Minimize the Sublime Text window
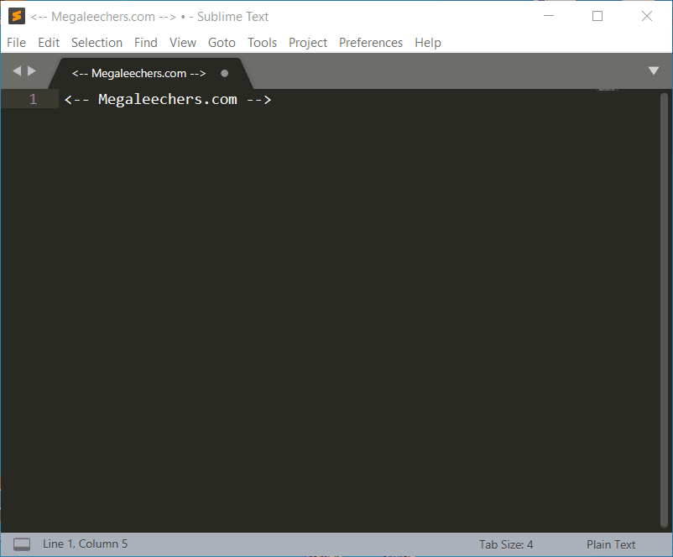 pyautogui.click(x=549, y=16)
